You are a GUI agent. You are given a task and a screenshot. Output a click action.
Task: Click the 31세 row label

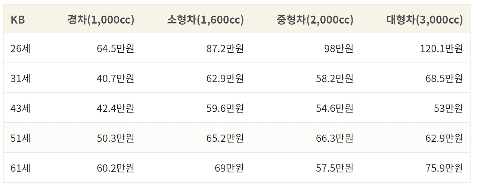(x=21, y=78)
